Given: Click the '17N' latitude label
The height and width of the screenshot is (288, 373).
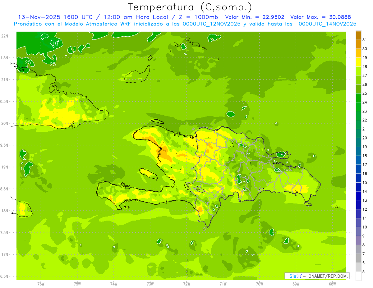Looking at the screenshot, I should click(x=4, y=254).
